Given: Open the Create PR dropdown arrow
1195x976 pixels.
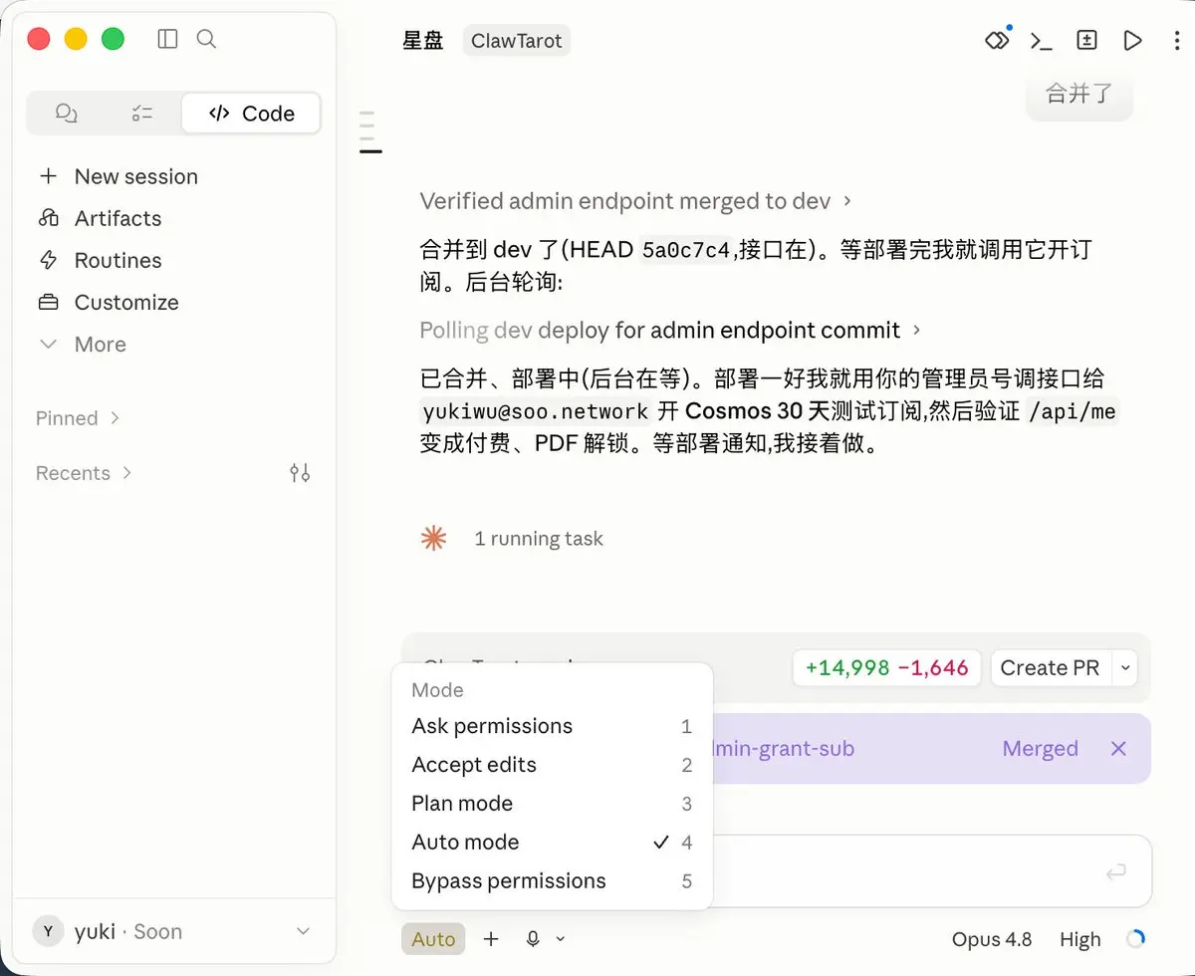Looking at the screenshot, I should pos(1125,668).
